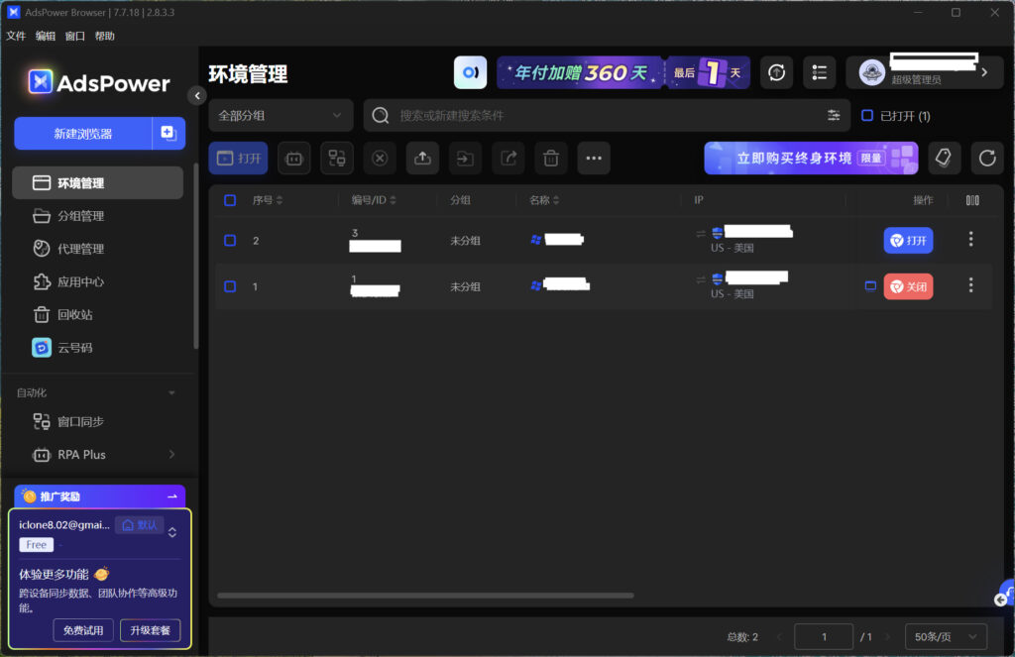Viewport: 1015px width, 657px height.
Task: Click the horizontal scrollbar below the table
Action: [425, 596]
